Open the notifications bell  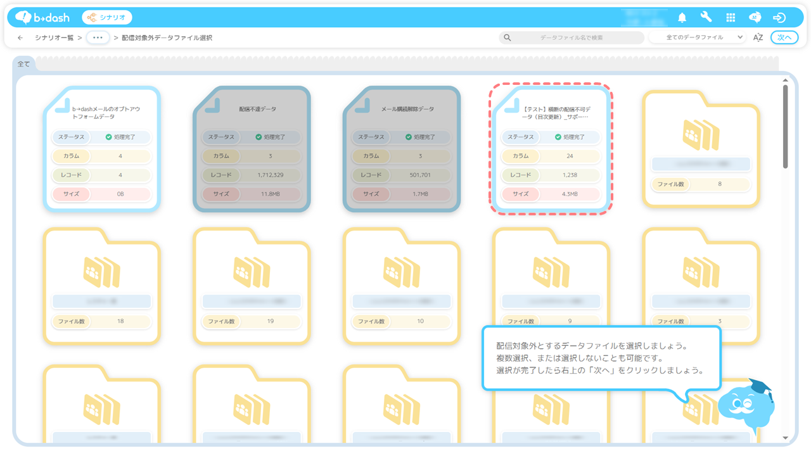682,18
